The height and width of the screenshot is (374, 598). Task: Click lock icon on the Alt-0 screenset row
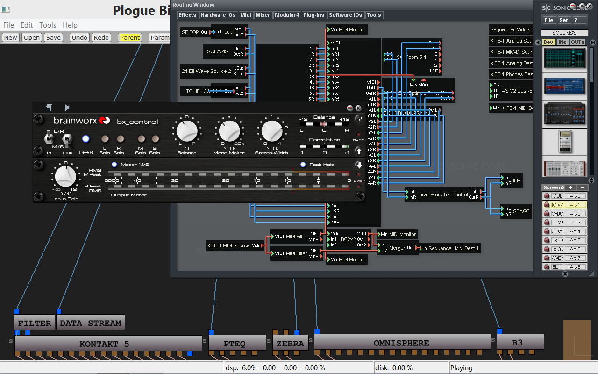coord(546,196)
